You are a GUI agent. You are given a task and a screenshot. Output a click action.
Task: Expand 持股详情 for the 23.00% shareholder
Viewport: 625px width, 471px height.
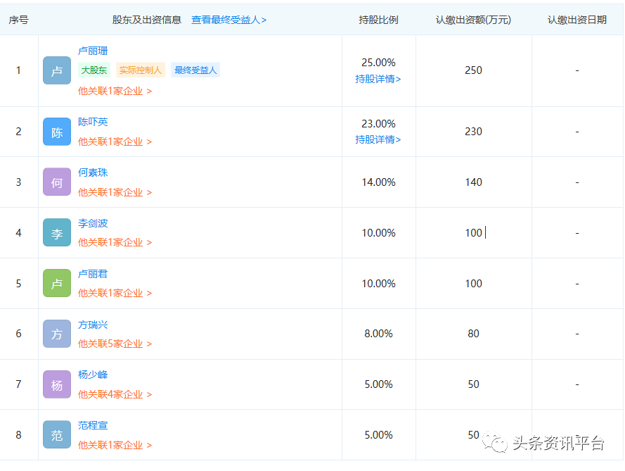click(378, 139)
